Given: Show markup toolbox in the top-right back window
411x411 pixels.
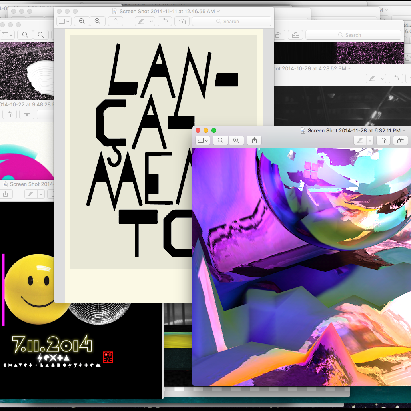Looking at the screenshot, I should pos(296,35).
